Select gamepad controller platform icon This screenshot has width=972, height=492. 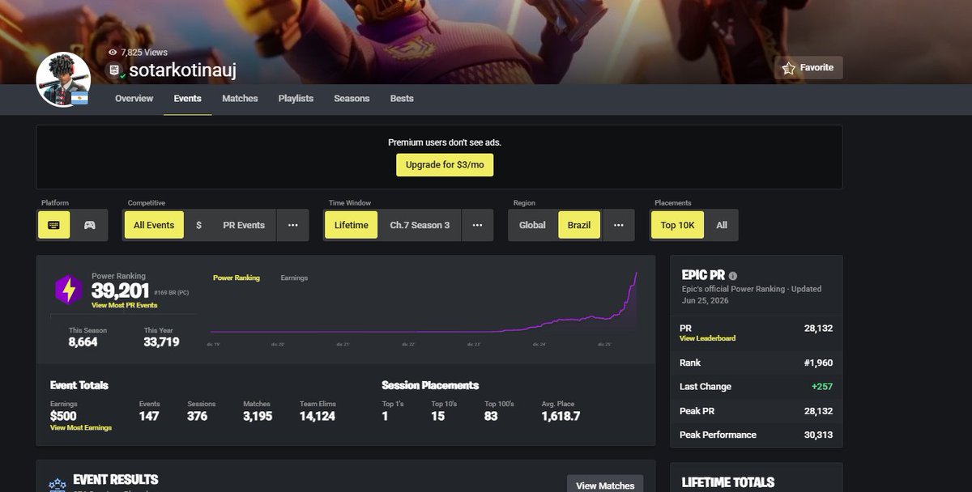coord(89,225)
